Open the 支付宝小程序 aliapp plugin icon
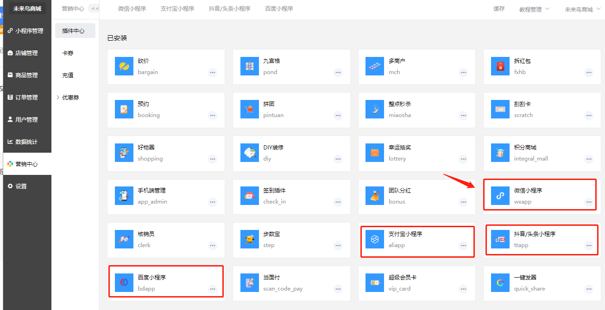 click(375, 239)
